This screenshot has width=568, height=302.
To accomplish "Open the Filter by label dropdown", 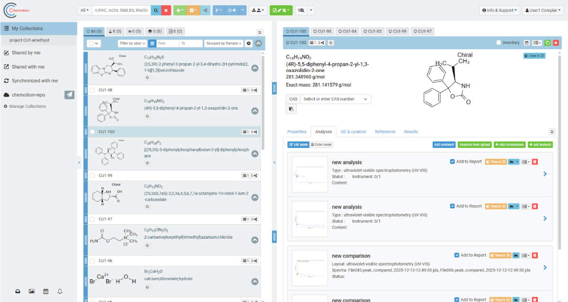I will point(132,43).
